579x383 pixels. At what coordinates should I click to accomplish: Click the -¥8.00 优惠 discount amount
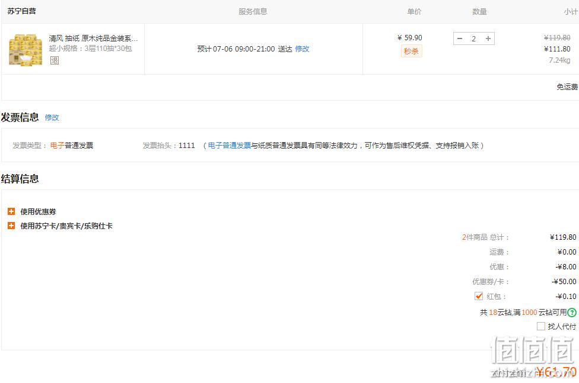(x=566, y=267)
